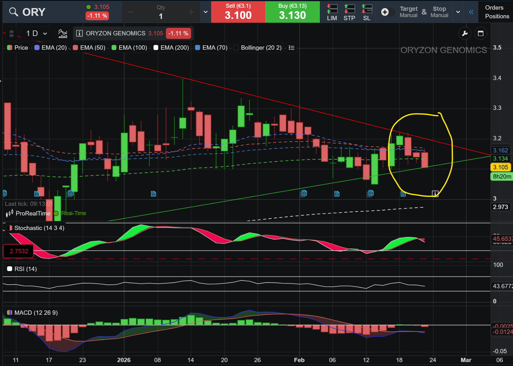Open the news document icon right of date 11
Viewport: 513px width, 366px height.
click(x=37, y=194)
